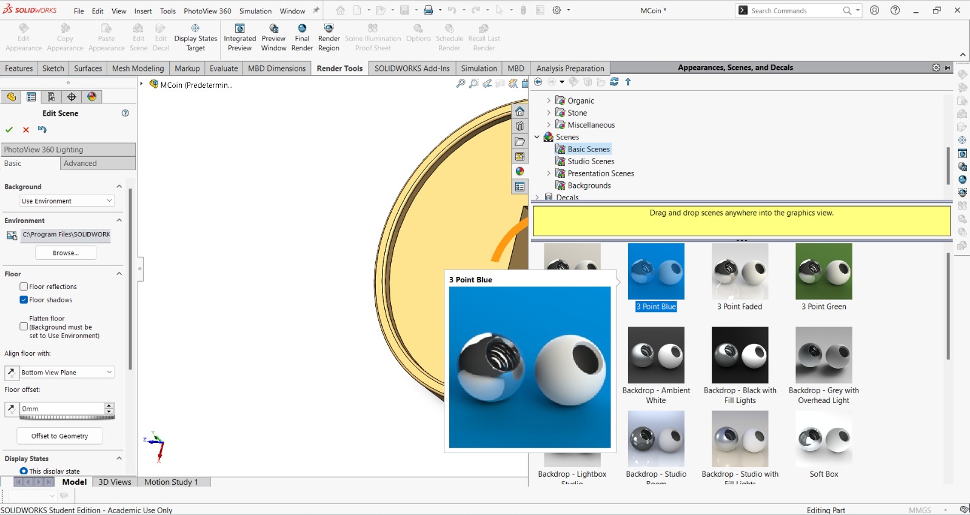This screenshot has width=970, height=515.
Task: Collapse the Floor section
Action: tap(119, 274)
